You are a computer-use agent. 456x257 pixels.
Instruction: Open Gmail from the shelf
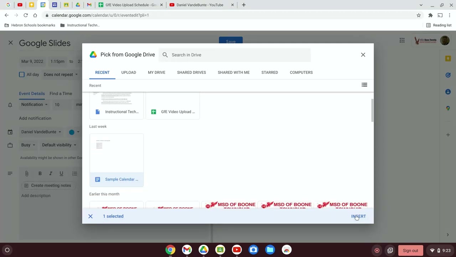coord(187,250)
